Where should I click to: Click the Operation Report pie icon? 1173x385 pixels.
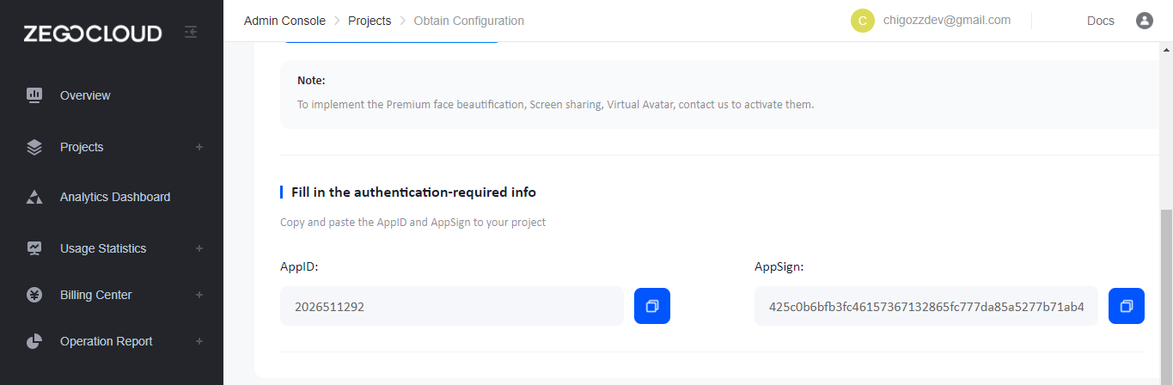click(x=34, y=341)
